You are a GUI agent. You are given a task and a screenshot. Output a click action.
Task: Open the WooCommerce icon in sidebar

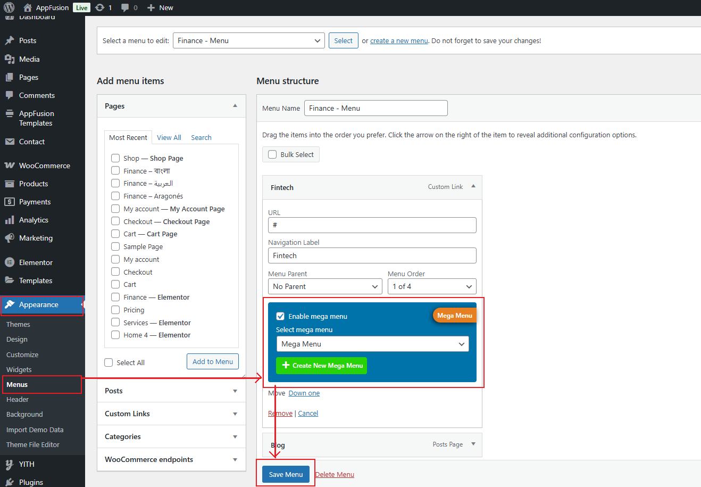pyautogui.click(x=10, y=166)
